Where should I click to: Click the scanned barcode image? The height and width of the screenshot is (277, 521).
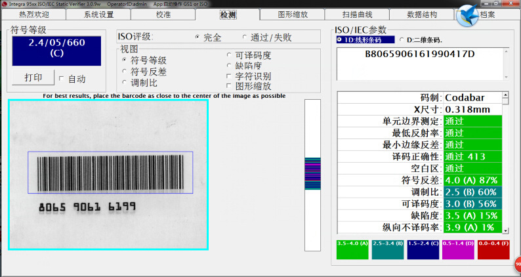pos(108,175)
